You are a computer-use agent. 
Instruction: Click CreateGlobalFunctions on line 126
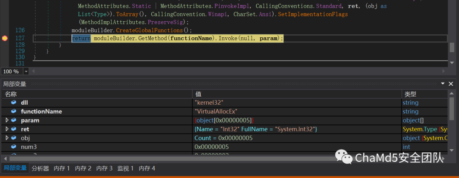click(x=150, y=31)
